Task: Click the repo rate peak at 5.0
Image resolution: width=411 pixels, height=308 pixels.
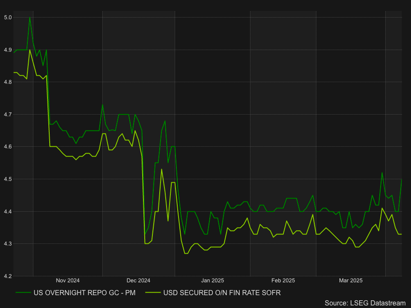Action: pyautogui.click(x=30, y=18)
